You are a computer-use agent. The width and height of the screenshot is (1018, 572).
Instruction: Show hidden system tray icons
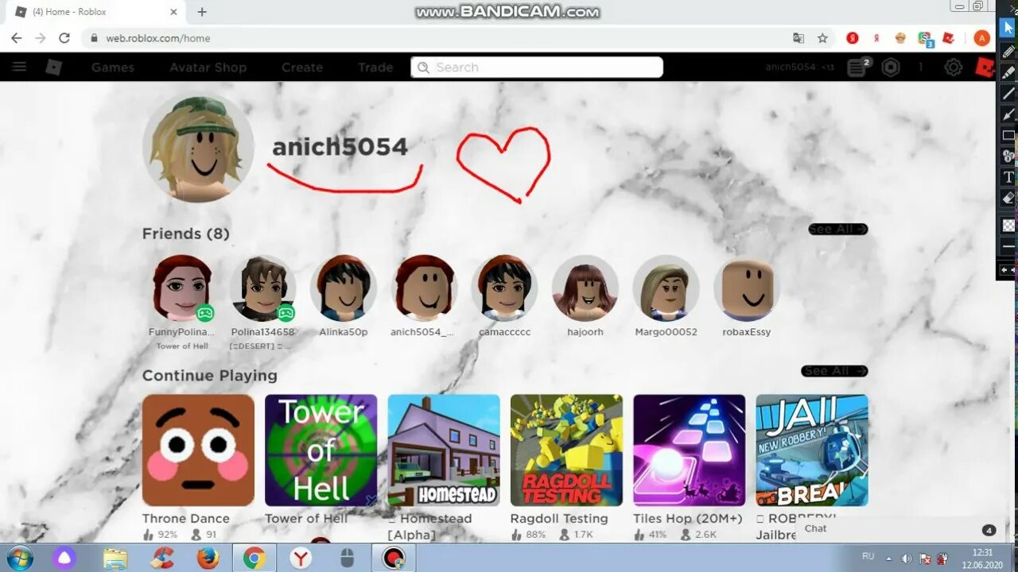[x=888, y=558]
